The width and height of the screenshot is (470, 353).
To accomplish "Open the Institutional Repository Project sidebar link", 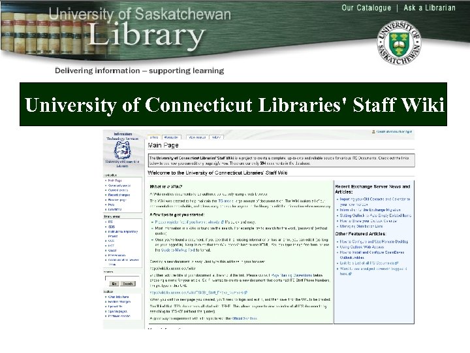I will point(123,234).
